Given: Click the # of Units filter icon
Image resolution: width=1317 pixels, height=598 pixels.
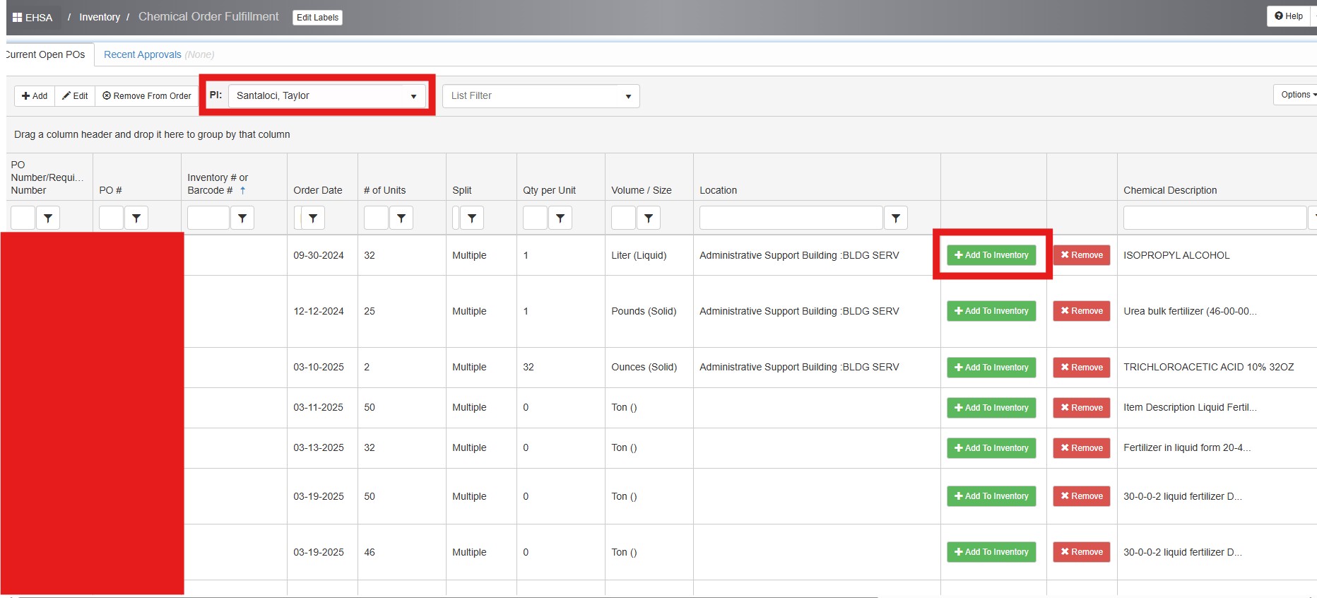Looking at the screenshot, I should tap(401, 218).
